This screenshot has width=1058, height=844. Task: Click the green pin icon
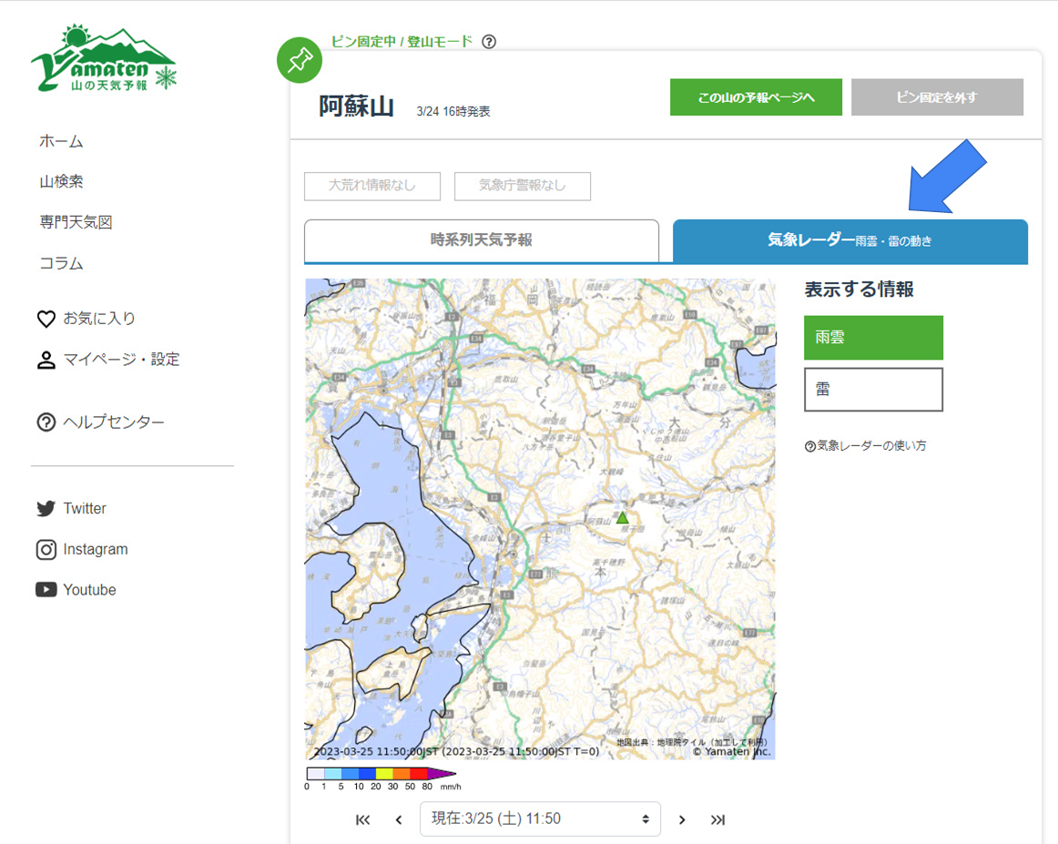point(300,60)
